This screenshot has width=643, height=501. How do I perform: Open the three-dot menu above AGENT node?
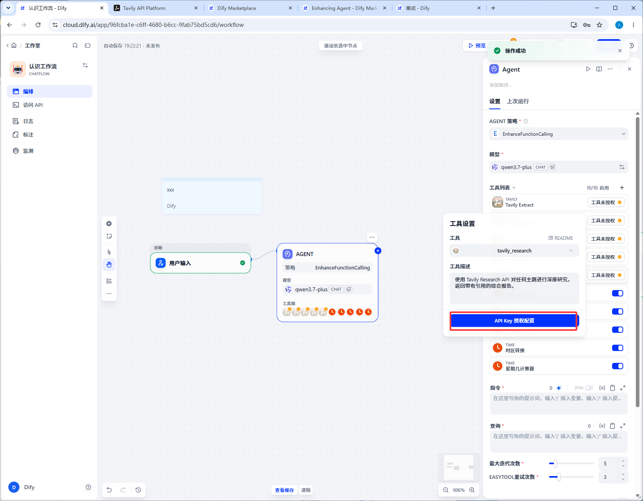372,237
